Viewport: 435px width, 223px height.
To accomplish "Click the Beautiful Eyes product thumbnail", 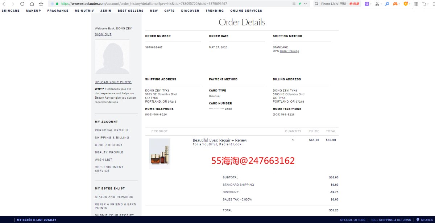I will [159, 154].
